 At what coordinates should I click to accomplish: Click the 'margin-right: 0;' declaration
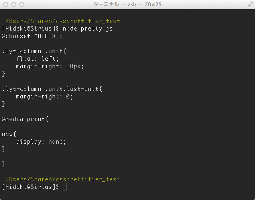click(x=45, y=96)
